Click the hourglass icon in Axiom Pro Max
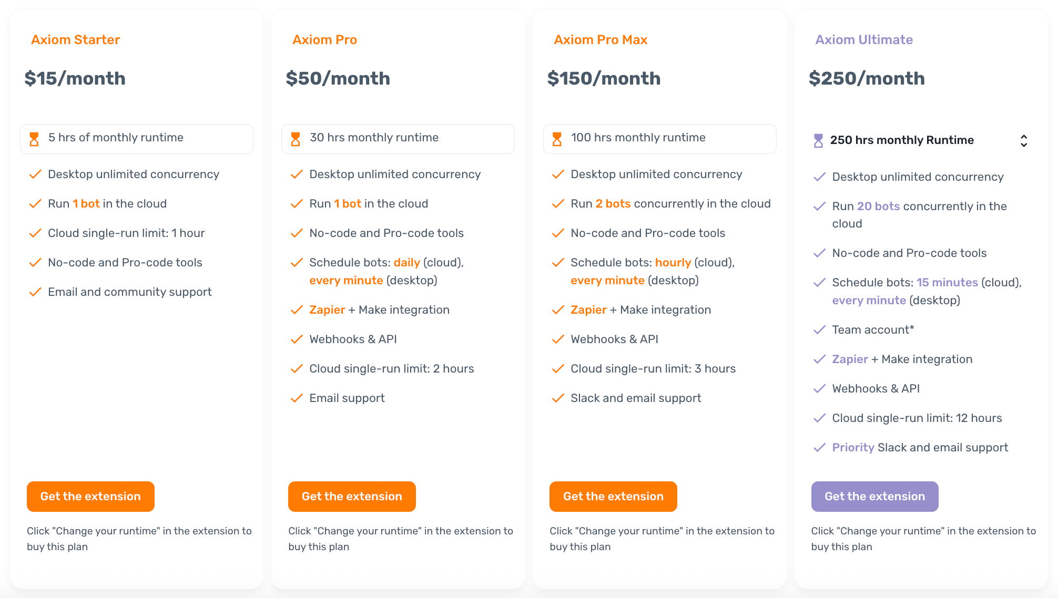This screenshot has height=598, width=1058. coord(557,139)
